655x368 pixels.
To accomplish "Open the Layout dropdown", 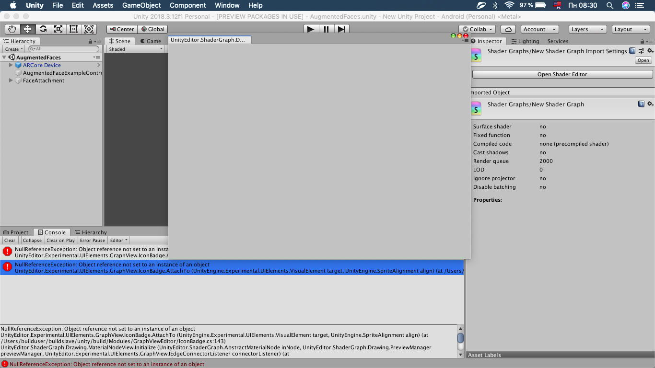I will point(632,29).
